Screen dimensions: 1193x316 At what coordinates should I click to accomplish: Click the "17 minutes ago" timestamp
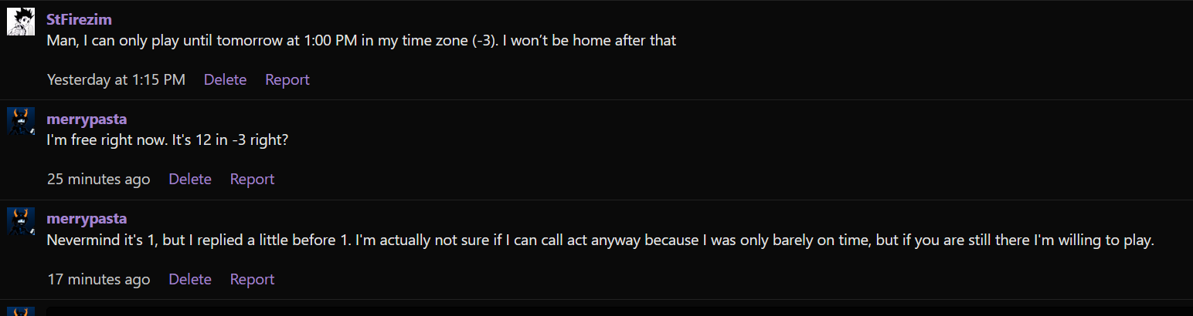[98, 279]
